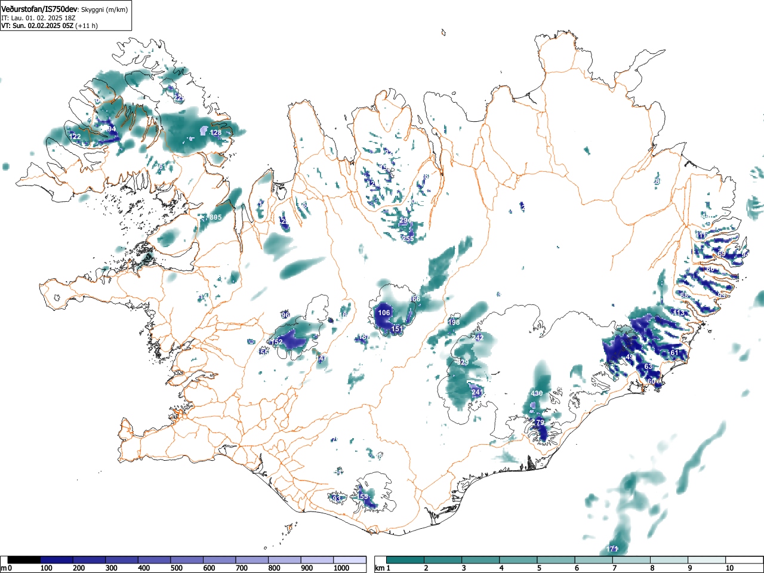Click the 10 tick label on kilometer legend

pyautogui.click(x=729, y=568)
